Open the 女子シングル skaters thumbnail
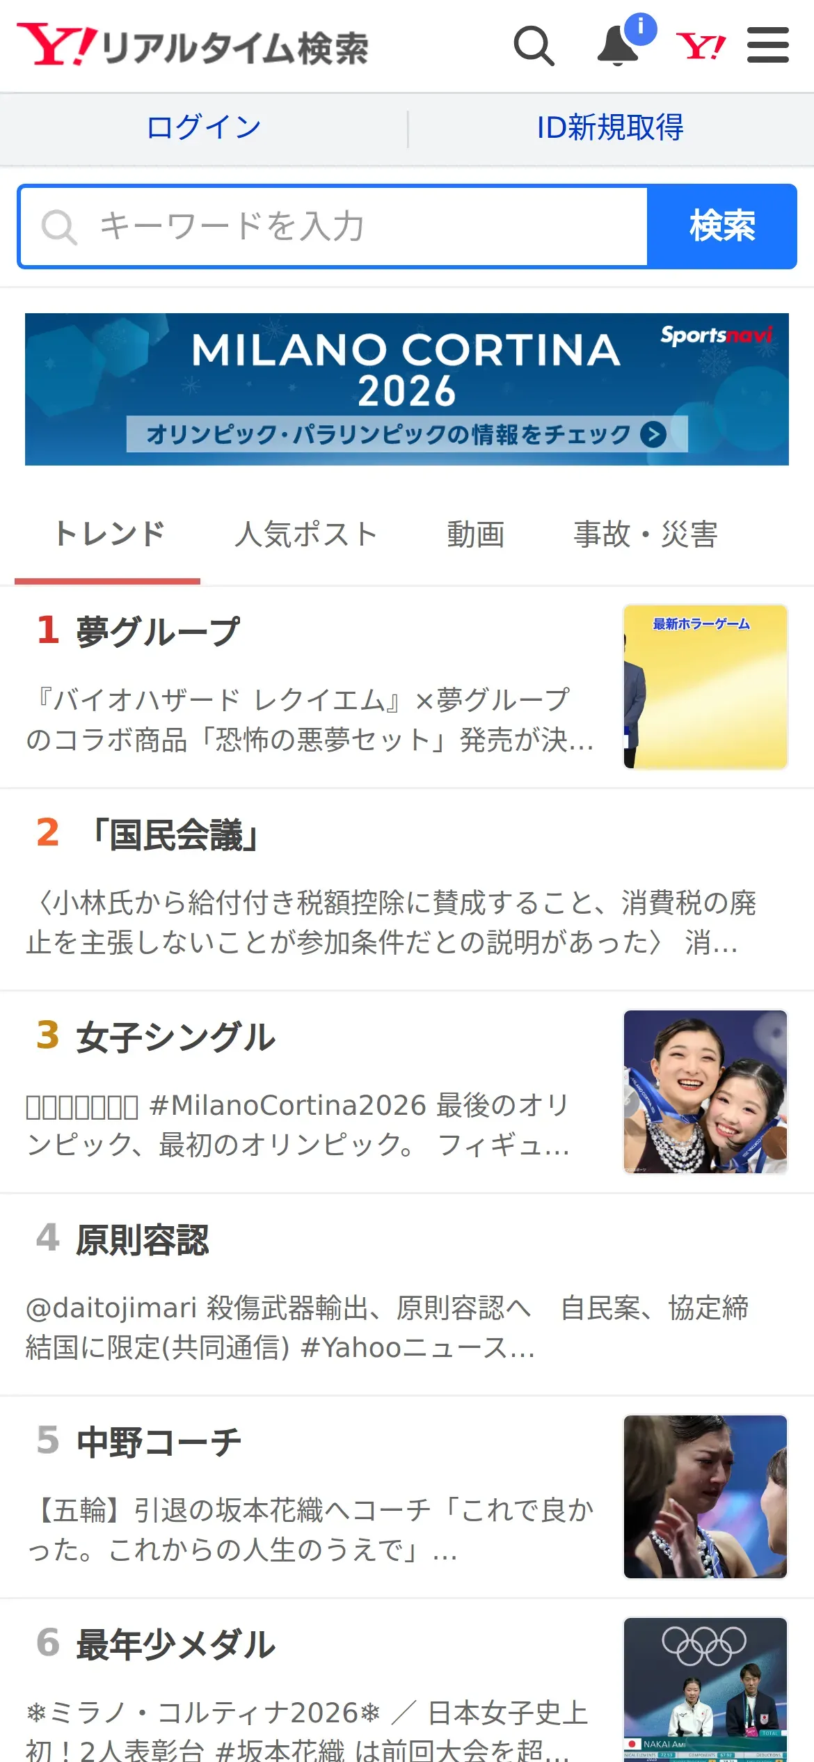 [x=705, y=1092]
